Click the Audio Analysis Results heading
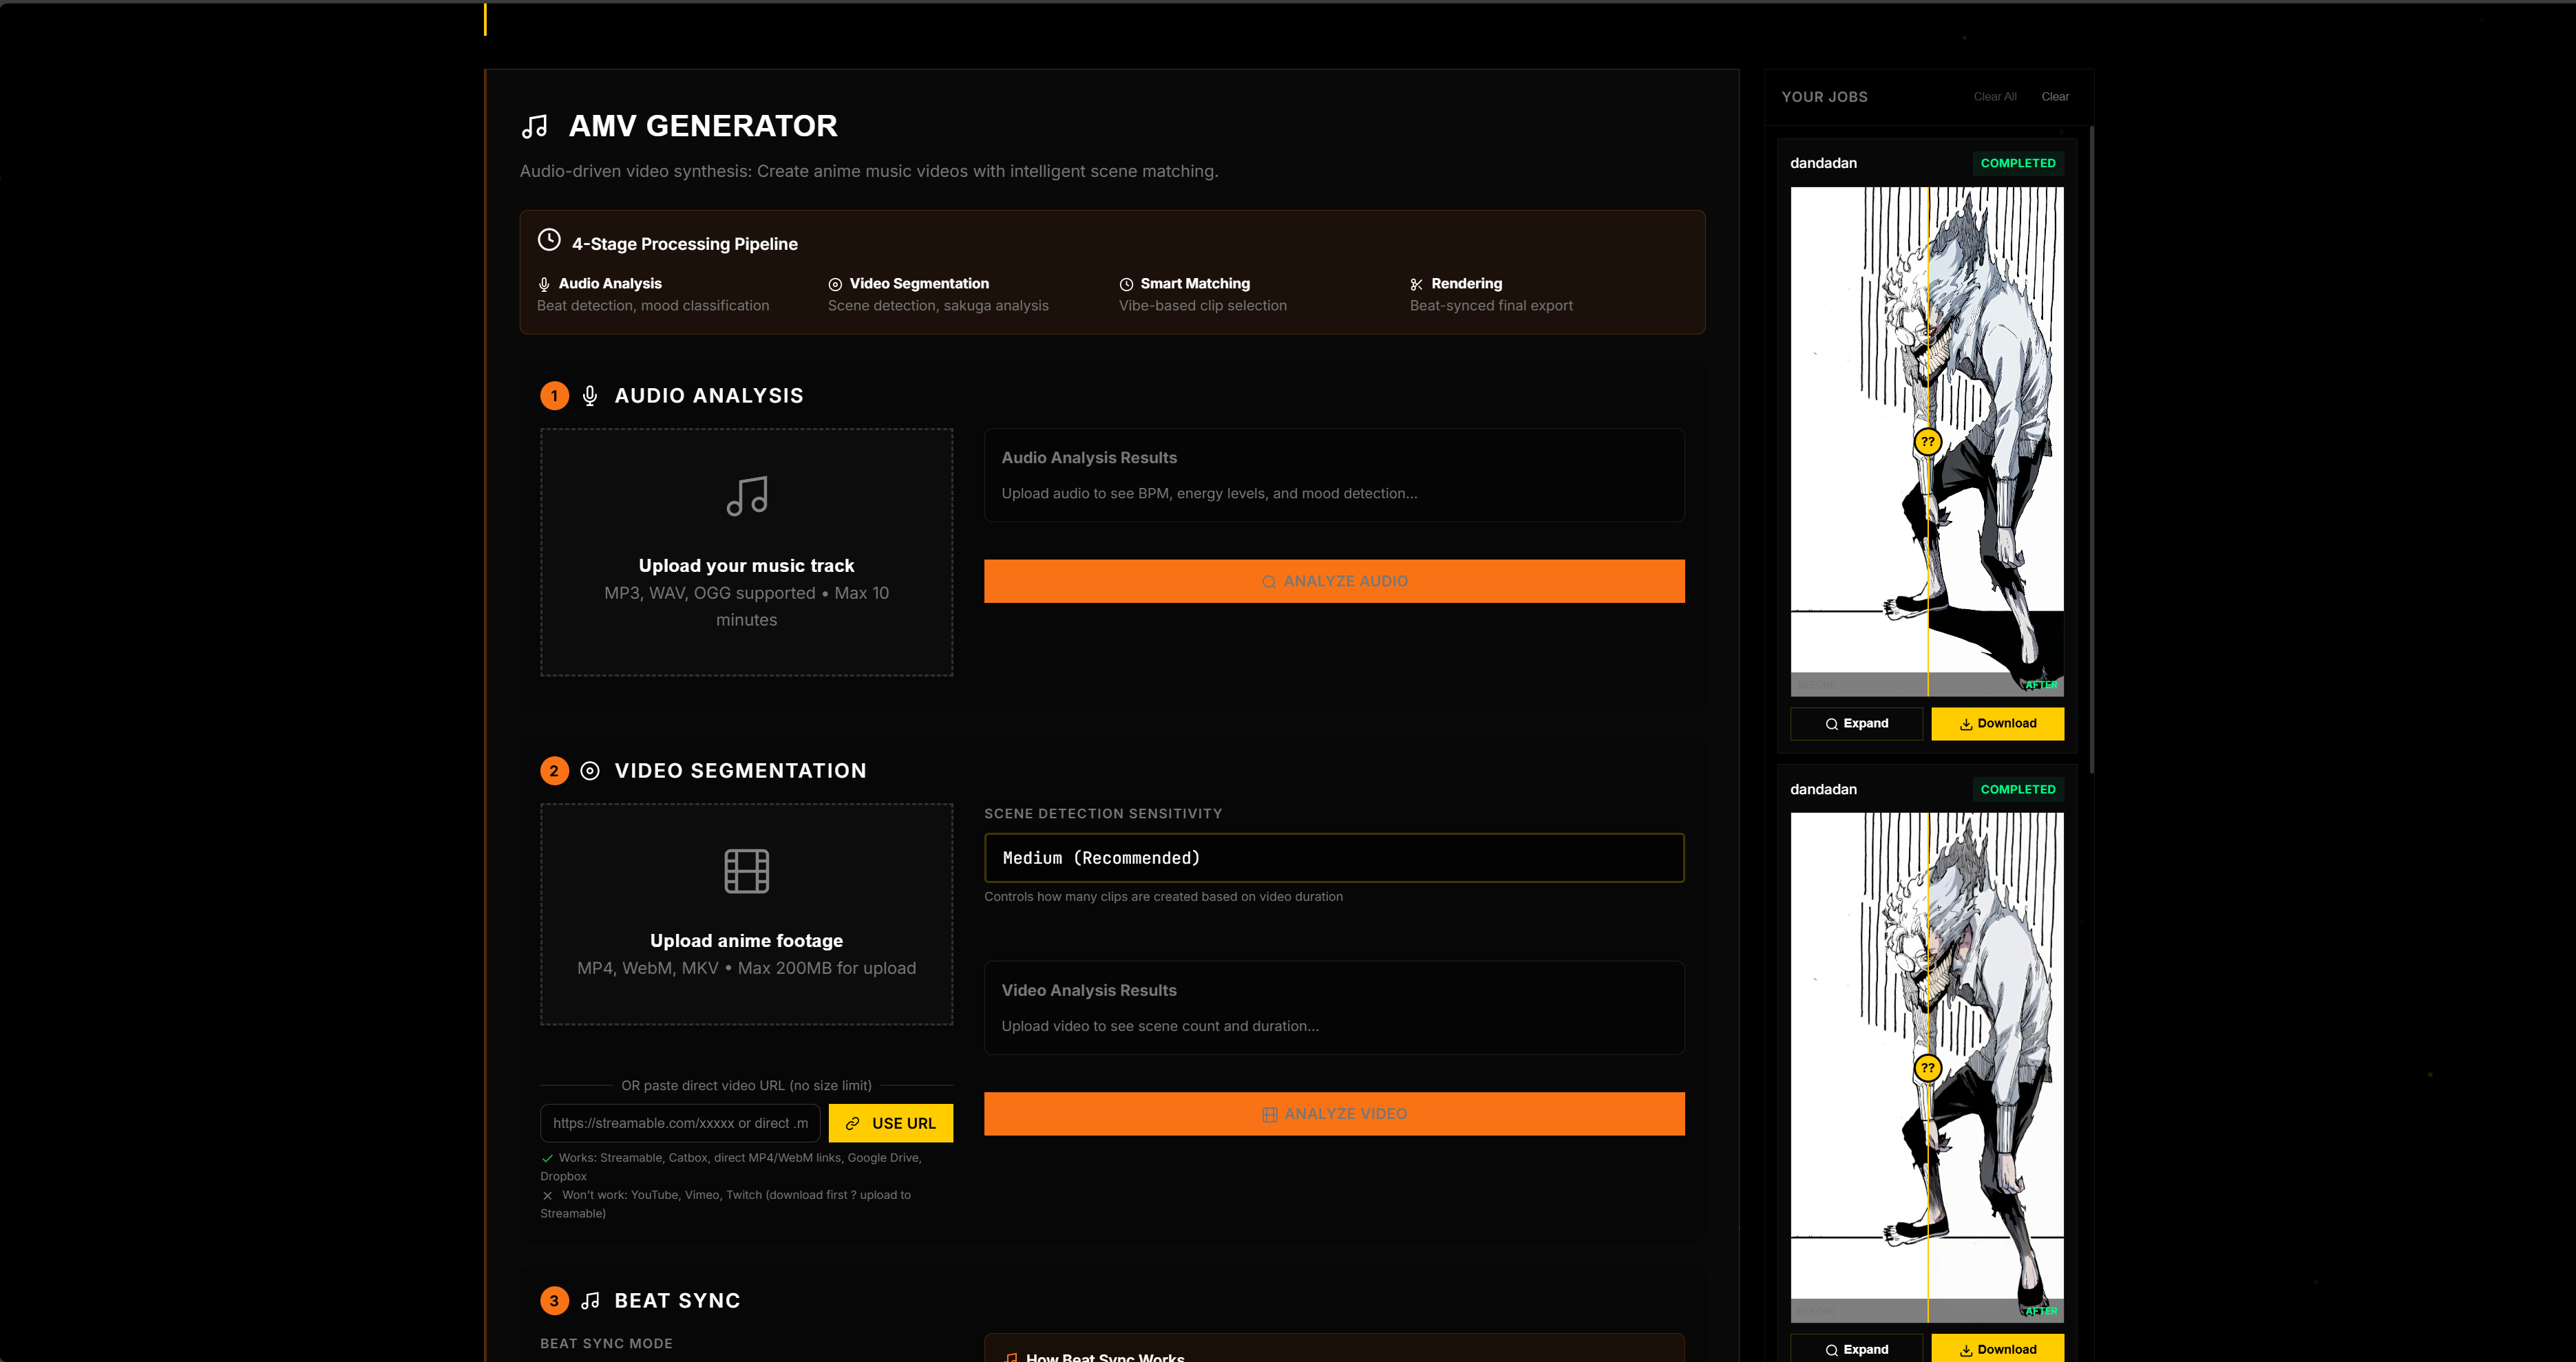Image resolution: width=2576 pixels, height=1362 pixels. tap(1089, 458)
